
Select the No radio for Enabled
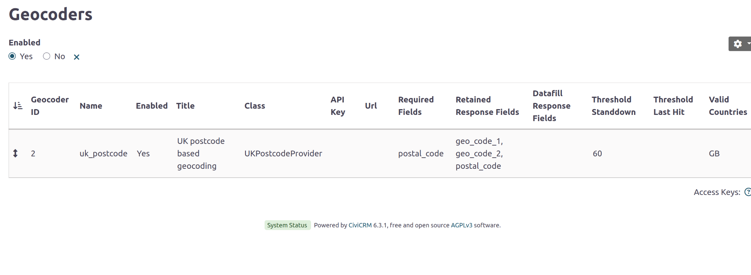click(x=46, y=56)
